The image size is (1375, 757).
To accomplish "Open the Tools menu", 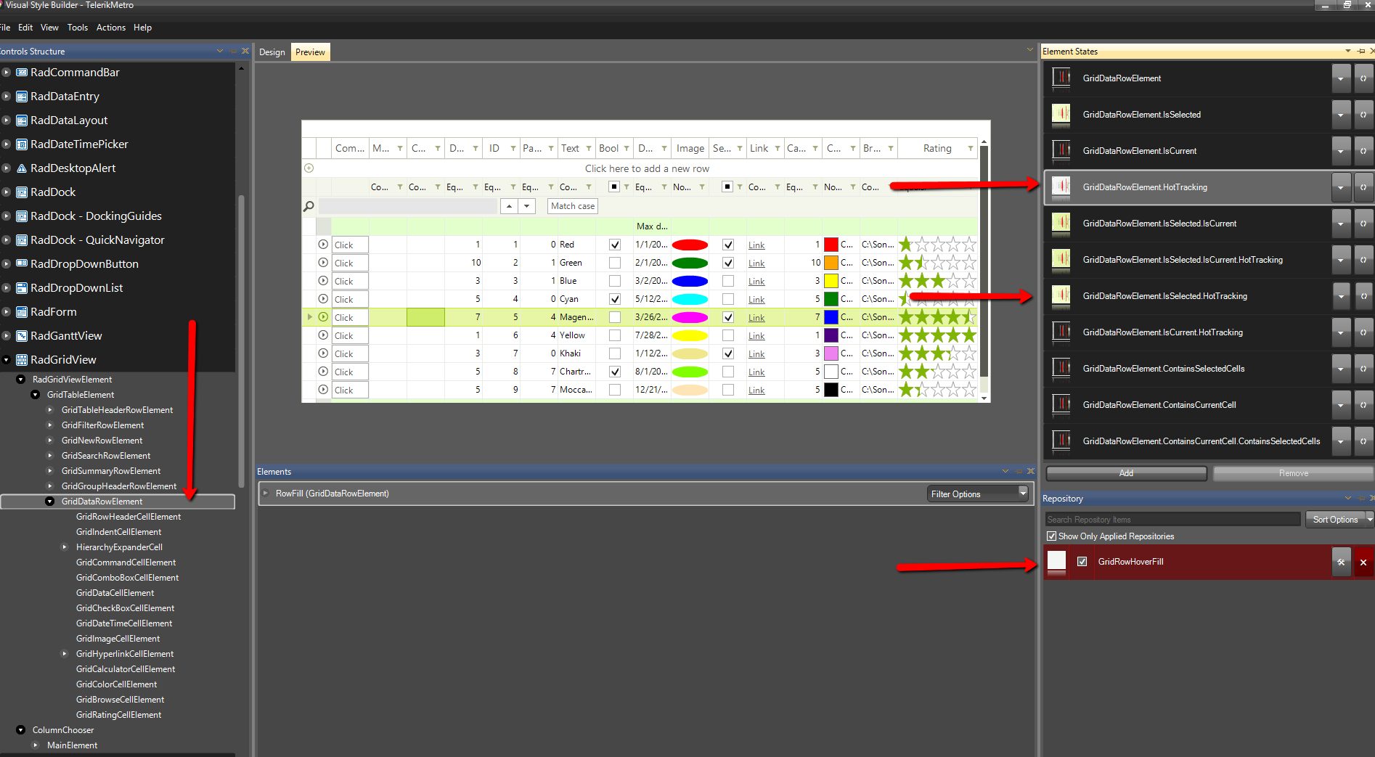I will (78, 28).
